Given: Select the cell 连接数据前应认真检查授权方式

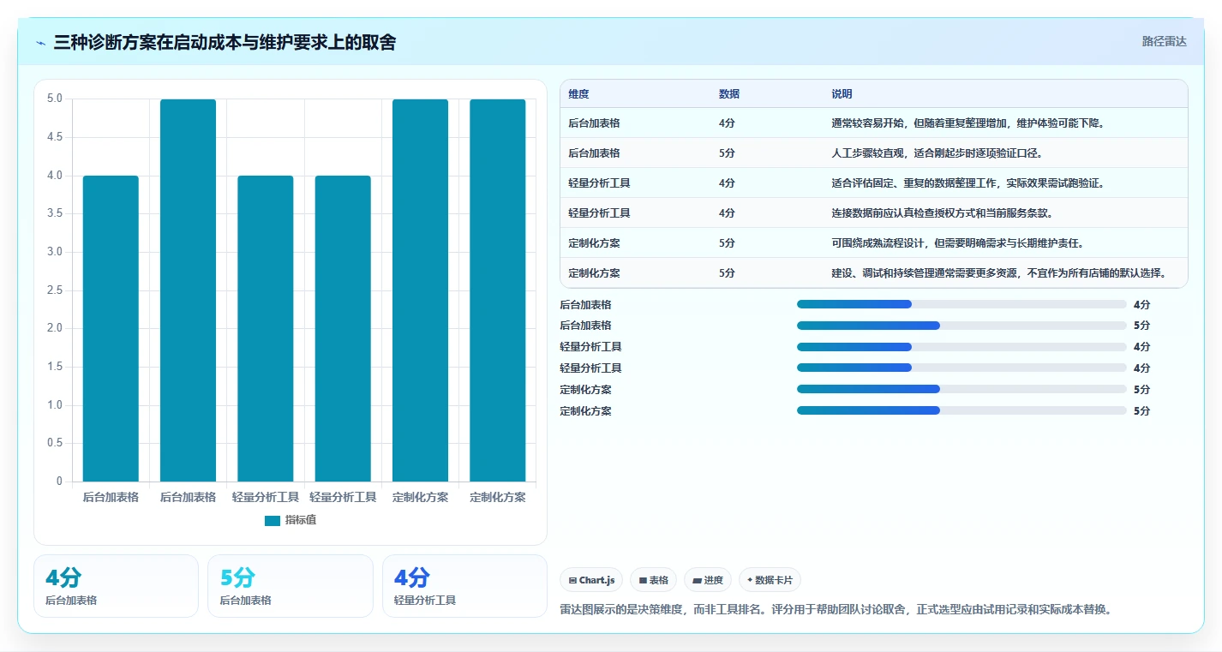Looking at the screenshot, I should [x=942, y=213].
